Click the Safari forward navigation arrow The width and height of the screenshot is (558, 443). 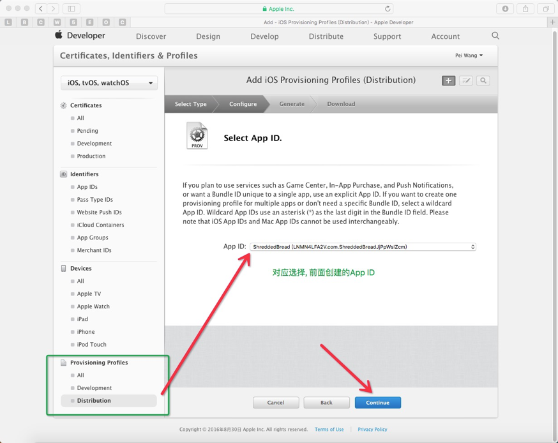[53, 8]
